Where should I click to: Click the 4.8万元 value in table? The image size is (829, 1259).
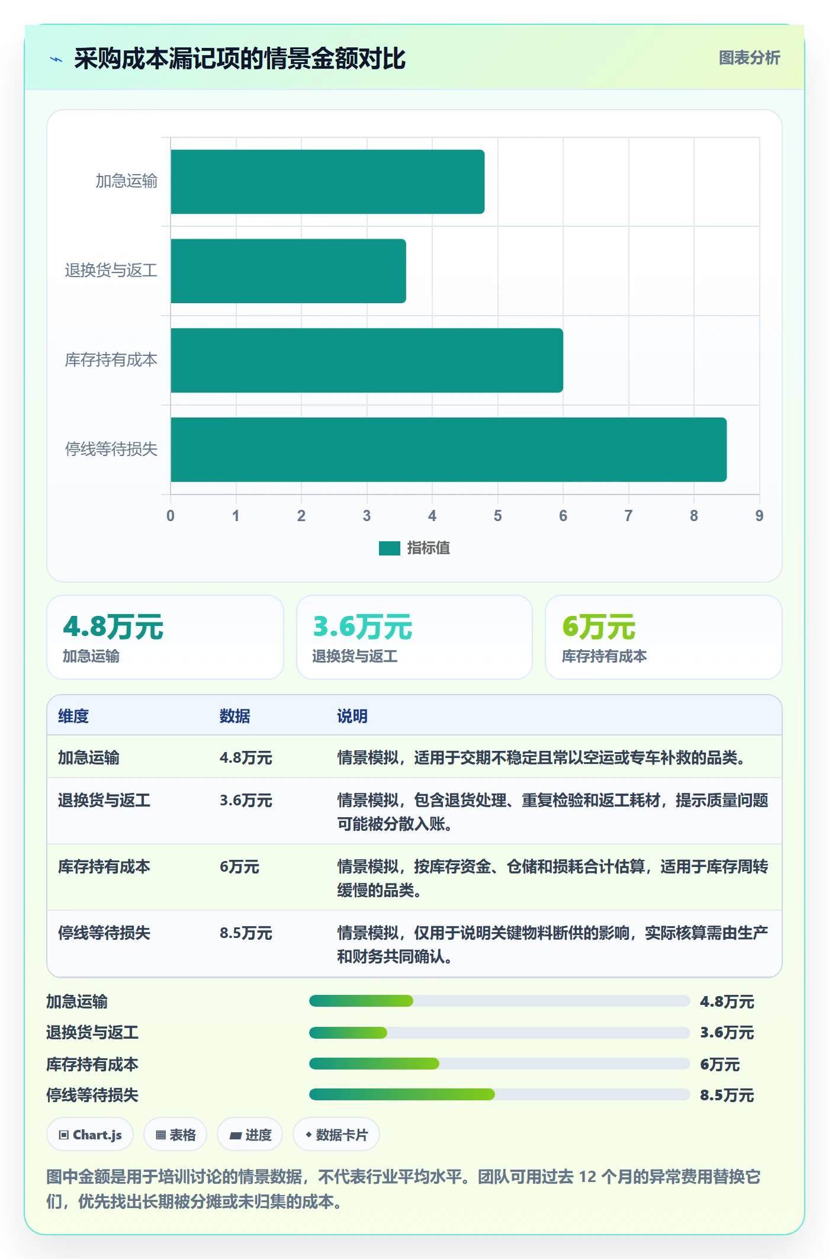click(x=246, y=757)
